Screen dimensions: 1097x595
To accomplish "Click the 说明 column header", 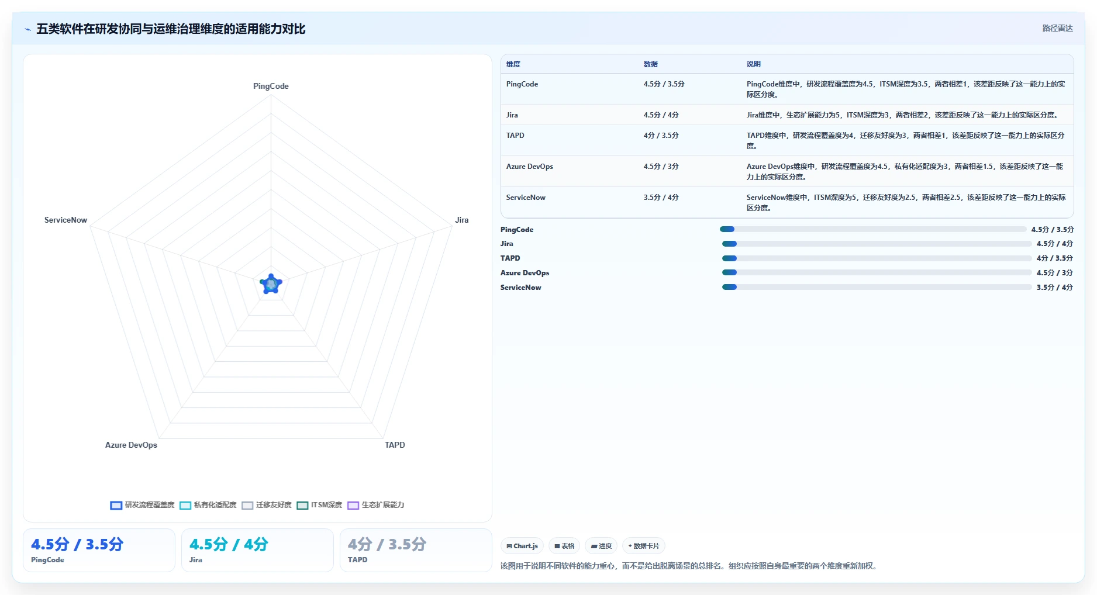I will (754, 64).
